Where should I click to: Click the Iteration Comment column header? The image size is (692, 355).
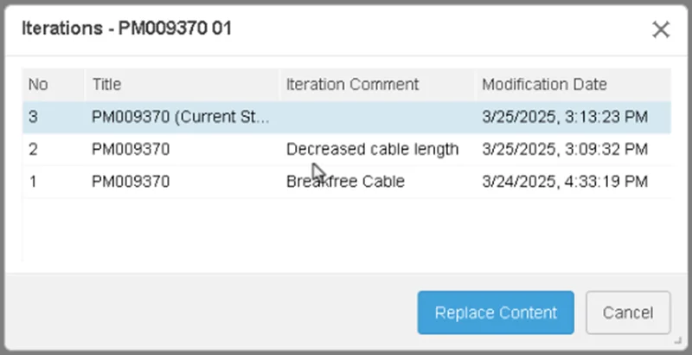(x=352, y=85)
